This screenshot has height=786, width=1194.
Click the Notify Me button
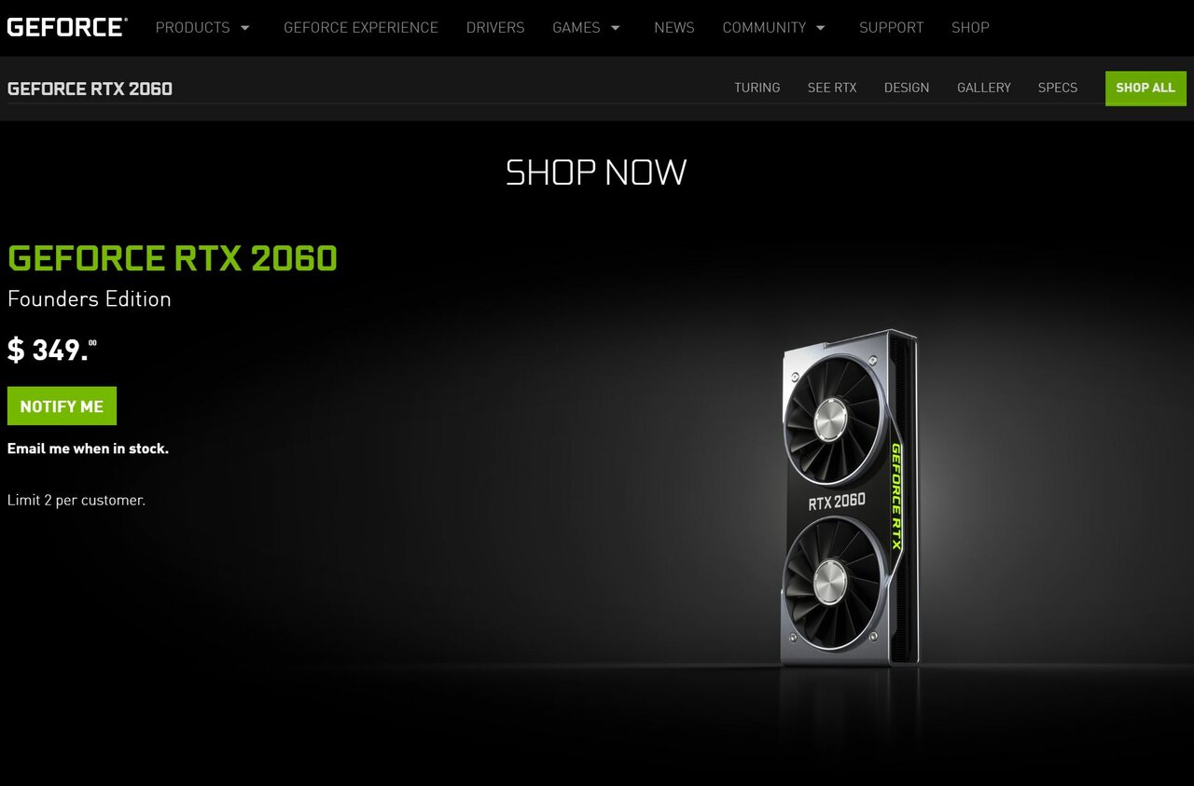coord(62,407)
